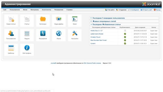The height and width of the screenshot is (92, 163).
Task: Open the 'Blue Mountain Rain Forest' link
Action: pyautogui.click(x=99, y=40)
